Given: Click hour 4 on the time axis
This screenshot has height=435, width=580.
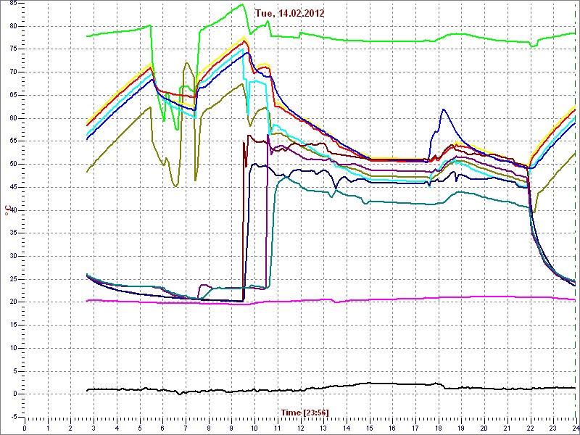Looking at the screenshot, I should point(117,428).
